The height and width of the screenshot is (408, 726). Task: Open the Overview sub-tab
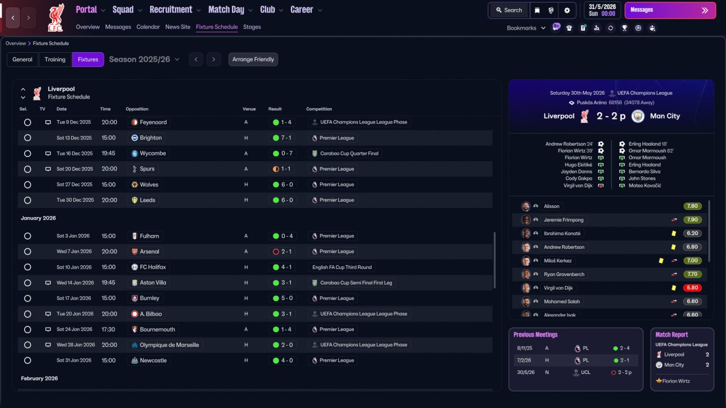88,27
